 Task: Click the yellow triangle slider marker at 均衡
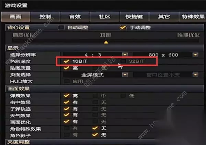pyautogui.click(x=106, y=42)
